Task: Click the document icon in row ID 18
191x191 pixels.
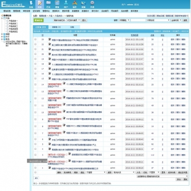Action: [50, 64]
